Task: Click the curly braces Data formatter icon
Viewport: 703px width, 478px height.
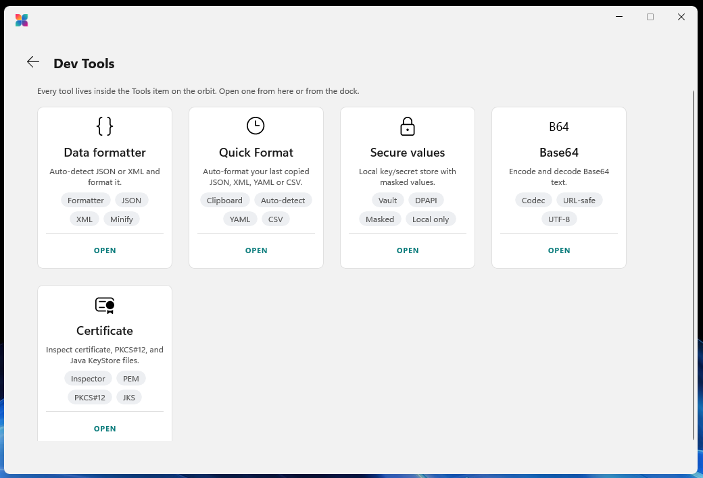Action: [x=105, y=126]
